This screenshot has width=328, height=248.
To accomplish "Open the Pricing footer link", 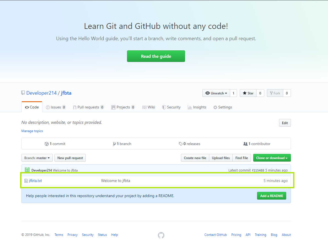I will click(x=236, y=235).
